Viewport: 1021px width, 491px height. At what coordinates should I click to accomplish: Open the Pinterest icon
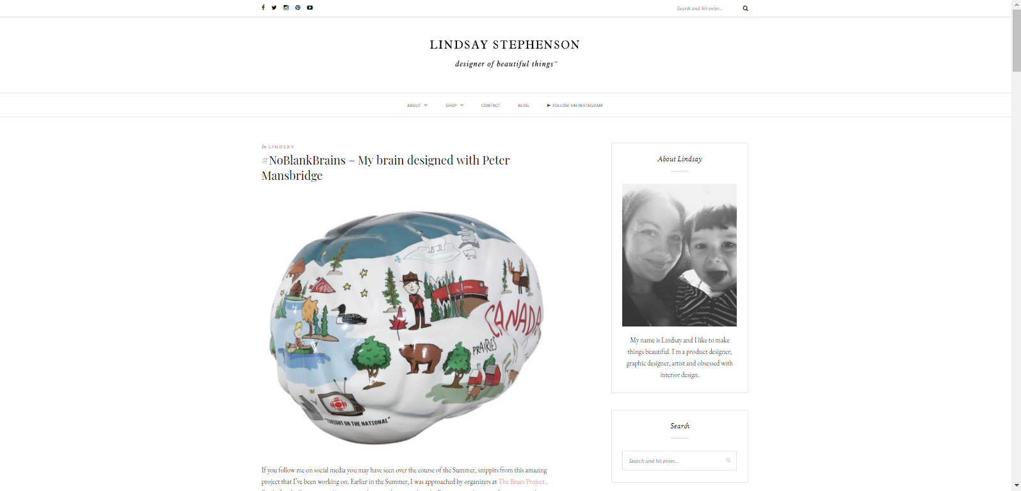pyautogui.click(x=298, y=8)
